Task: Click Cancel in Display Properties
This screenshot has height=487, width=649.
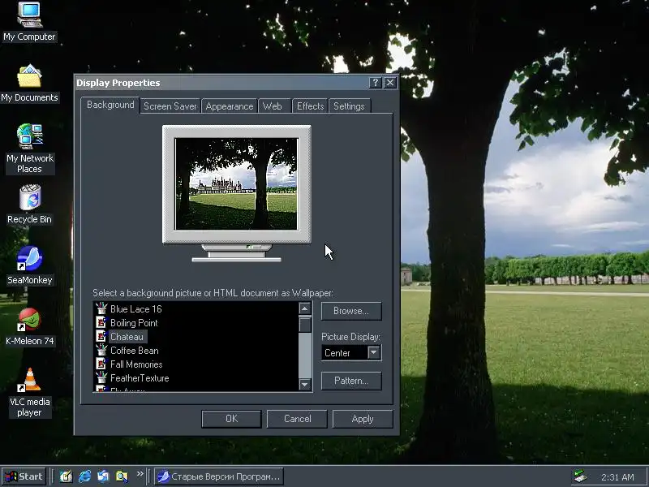Action: click(297, 419)
